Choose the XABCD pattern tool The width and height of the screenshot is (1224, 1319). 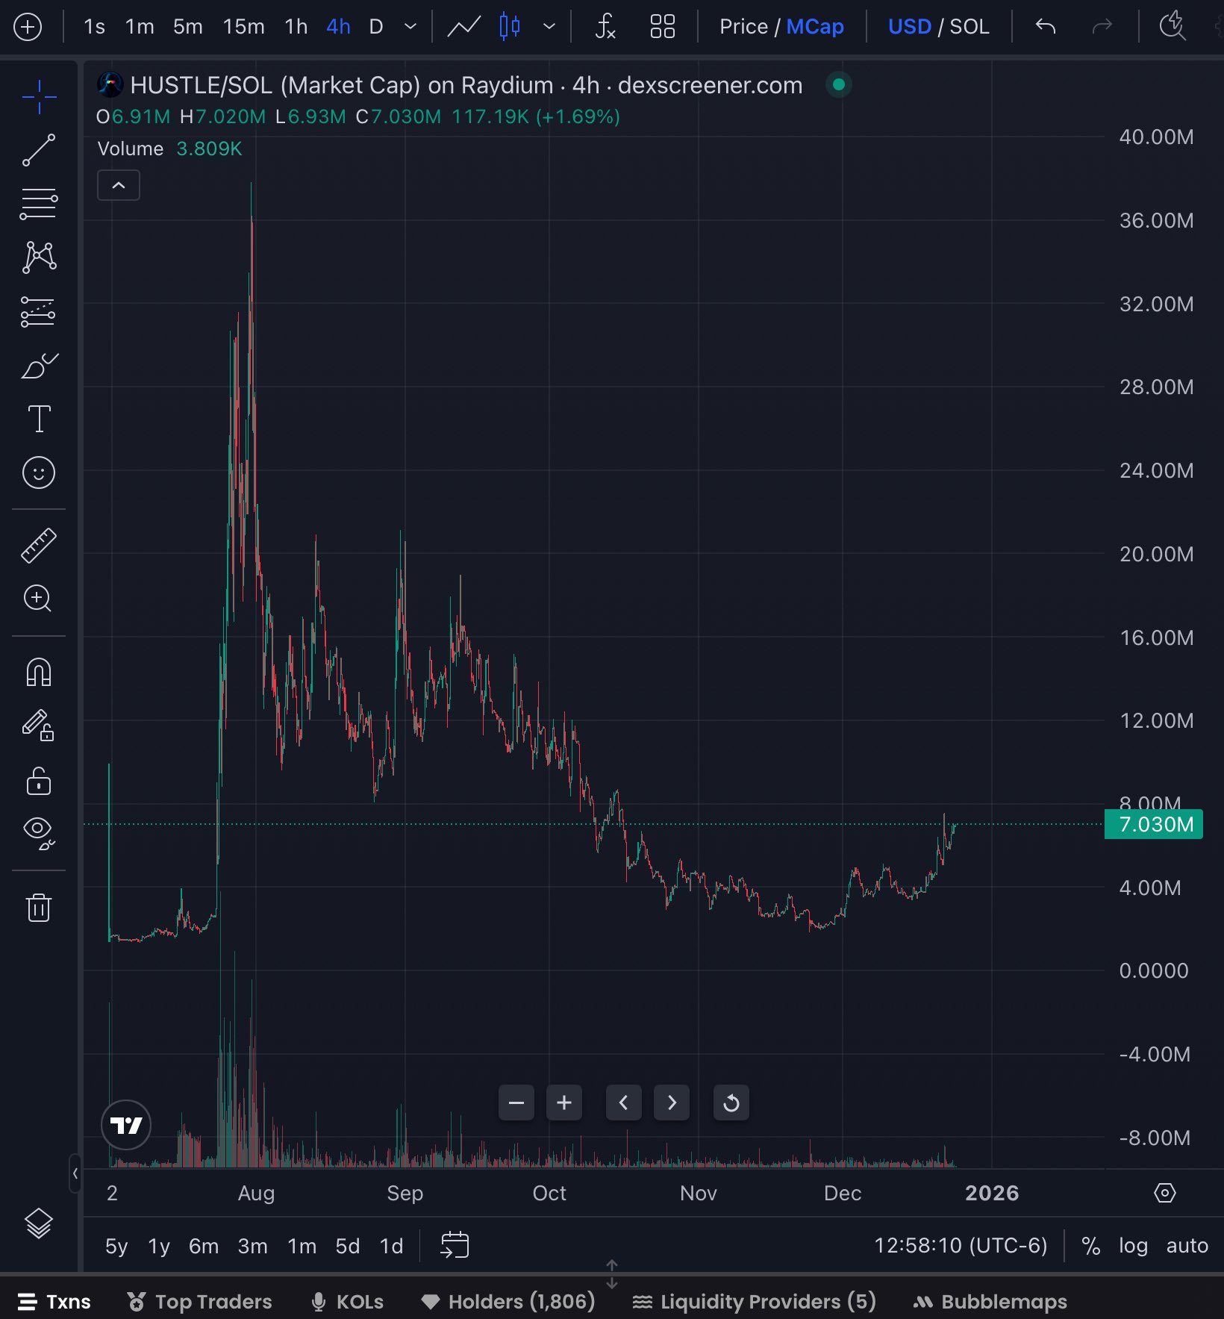point(39,258)
